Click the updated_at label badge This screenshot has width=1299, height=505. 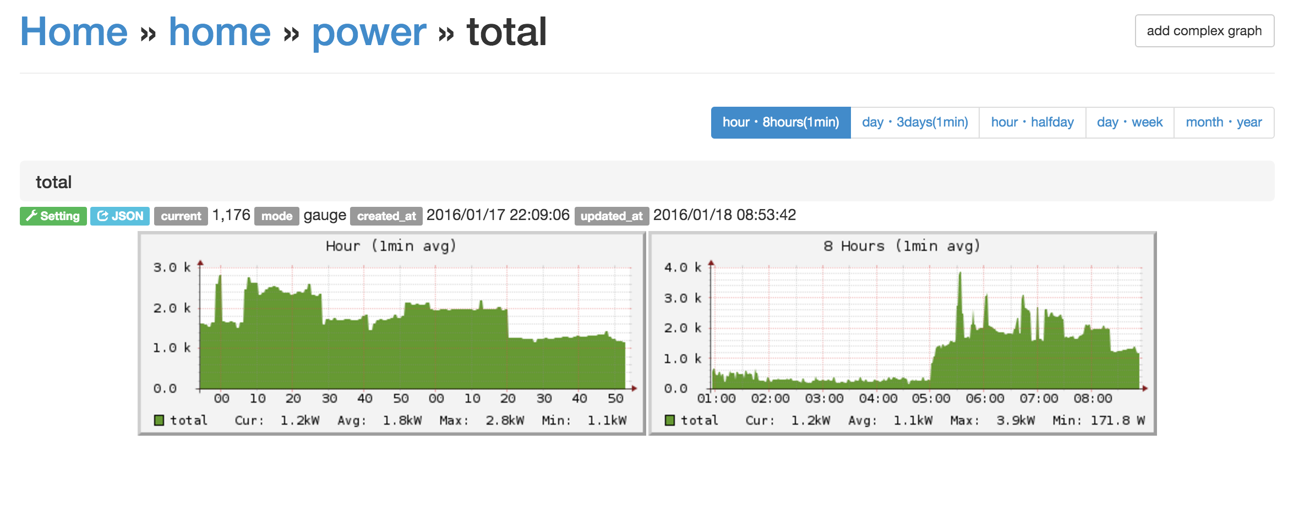pos(611,216)
